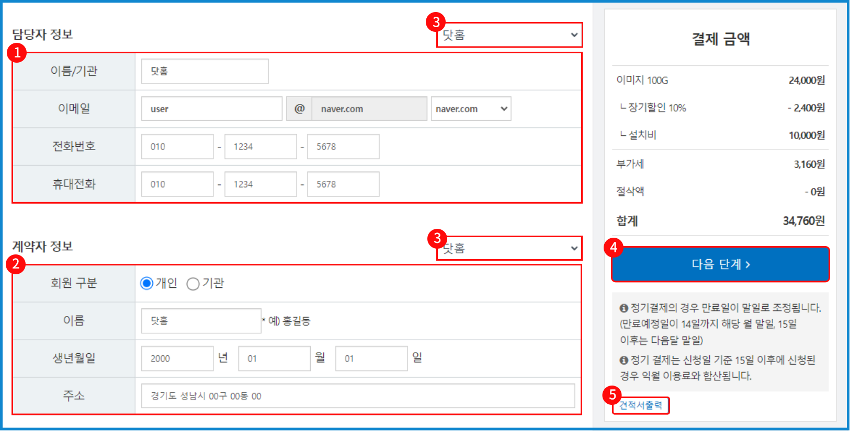Click the 휴대전화 middle number field
Image resolution: width=850 pixels, height=431 pixels.
point(260,184)
